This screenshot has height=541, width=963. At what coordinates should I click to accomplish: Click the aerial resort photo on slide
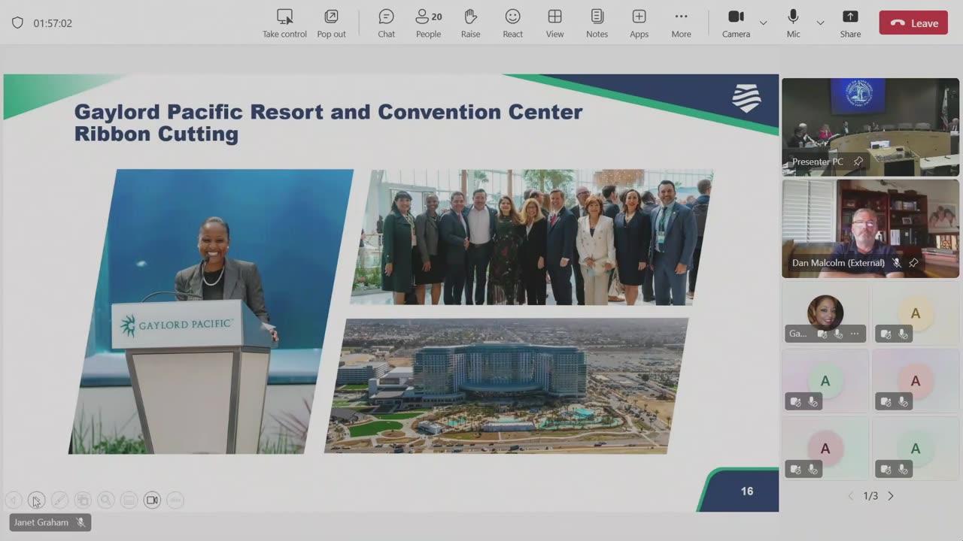point(506,385)
